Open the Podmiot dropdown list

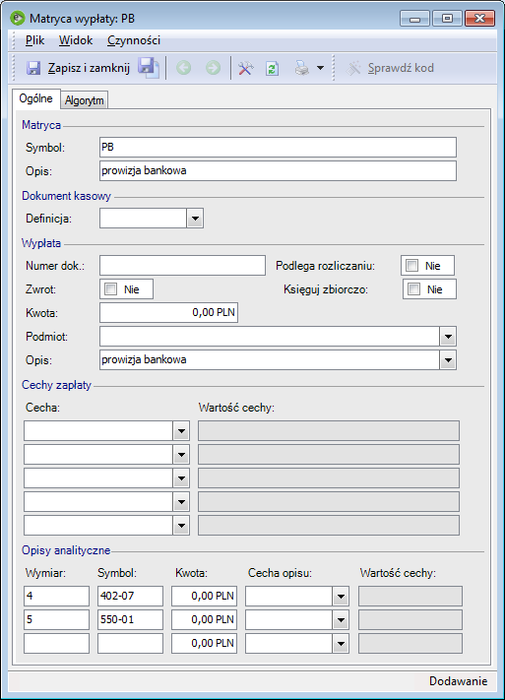coord(448,337)
